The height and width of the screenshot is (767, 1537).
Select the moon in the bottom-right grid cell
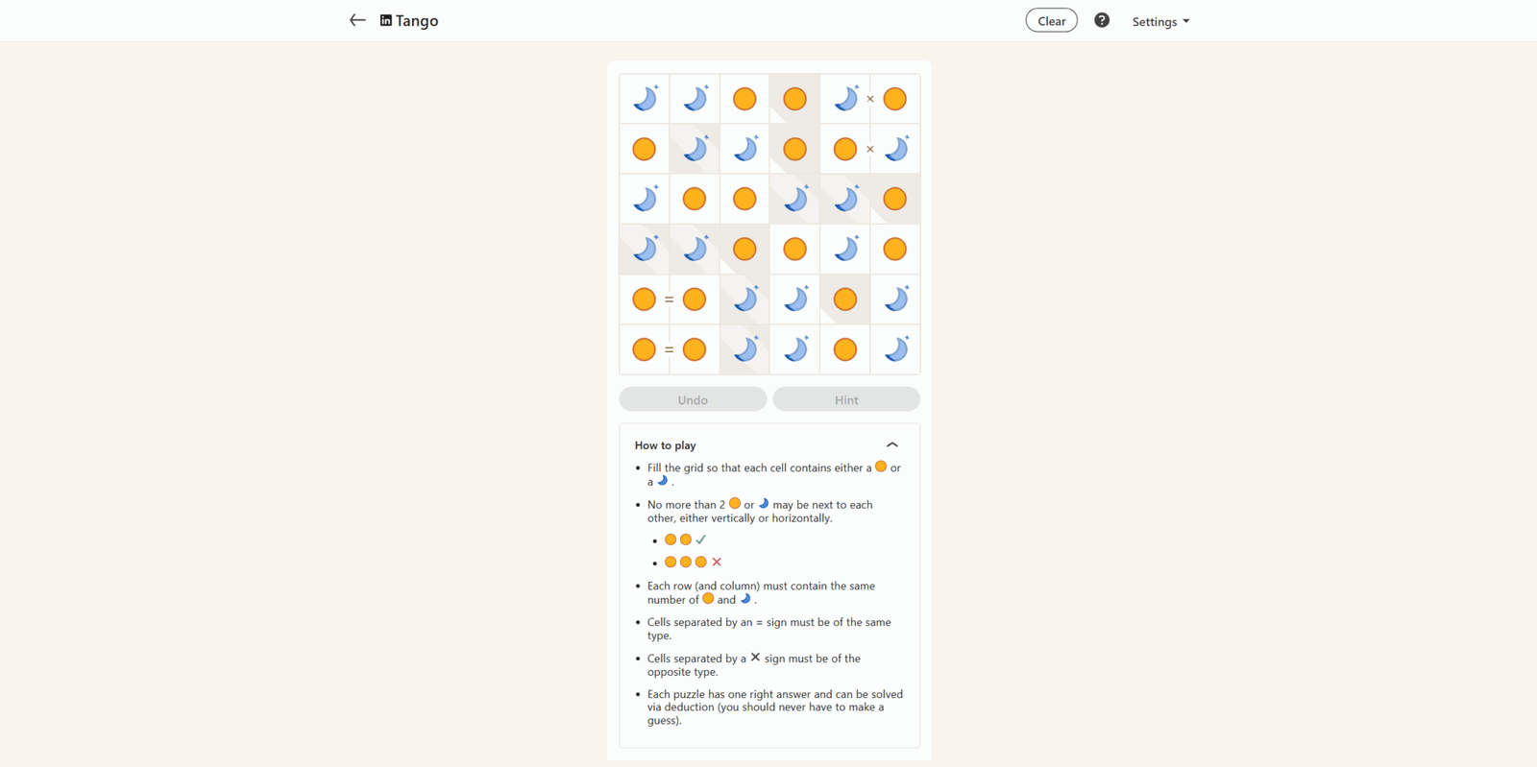894,349
